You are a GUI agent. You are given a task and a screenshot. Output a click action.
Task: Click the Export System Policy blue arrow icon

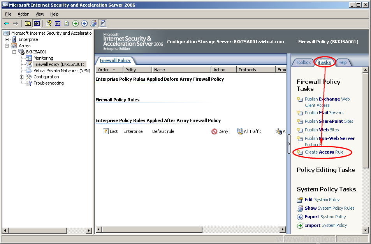300,217
